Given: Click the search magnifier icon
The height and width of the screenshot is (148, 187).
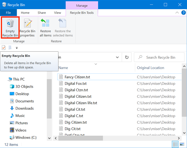Looking at the screenshot, I should pos(140,57).
